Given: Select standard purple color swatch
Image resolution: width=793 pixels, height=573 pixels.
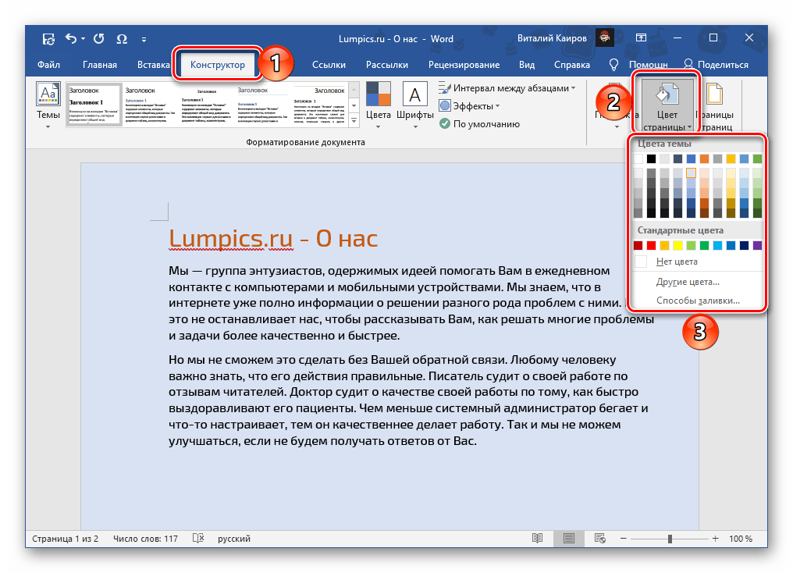Looking at the screenshot, I should (757, 245).
